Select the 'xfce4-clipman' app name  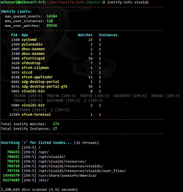tap(35, 68)
